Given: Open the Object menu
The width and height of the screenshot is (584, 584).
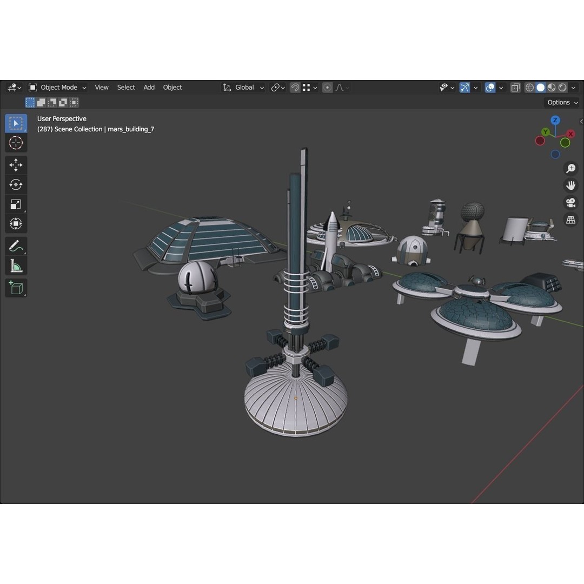Looking at the screenshot, I should (172, 87).
